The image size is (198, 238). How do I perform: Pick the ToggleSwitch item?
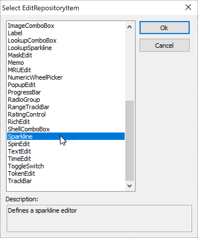pyautogui.click(x=26, y=166)
